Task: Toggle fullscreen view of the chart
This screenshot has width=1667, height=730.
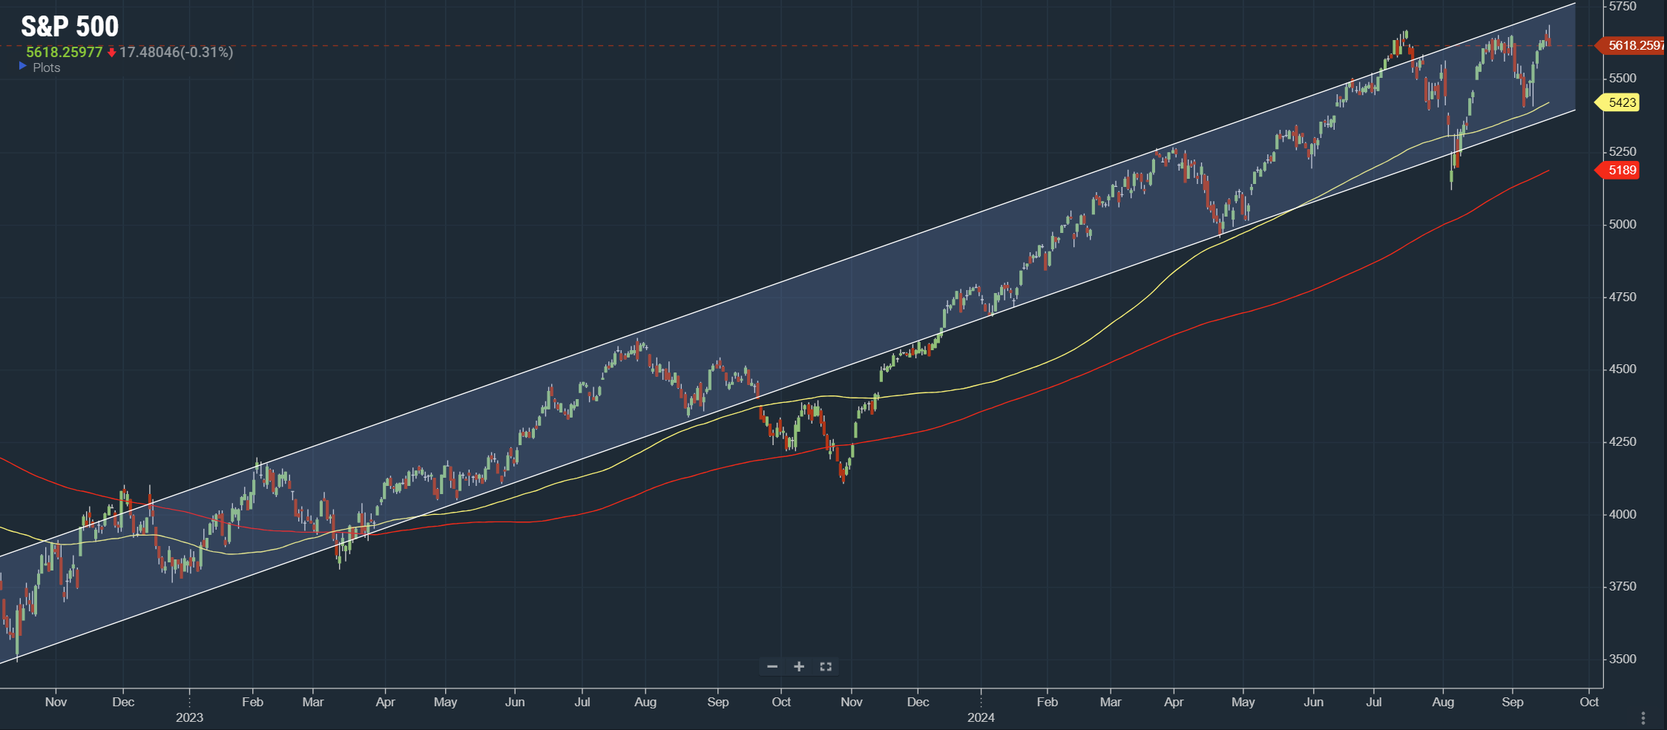Action: coord(826,666)
